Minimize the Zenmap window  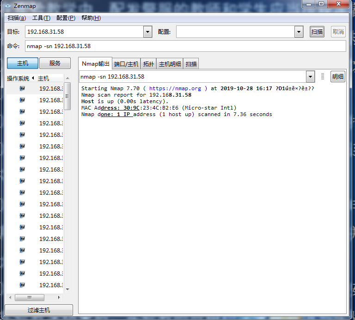309,4
